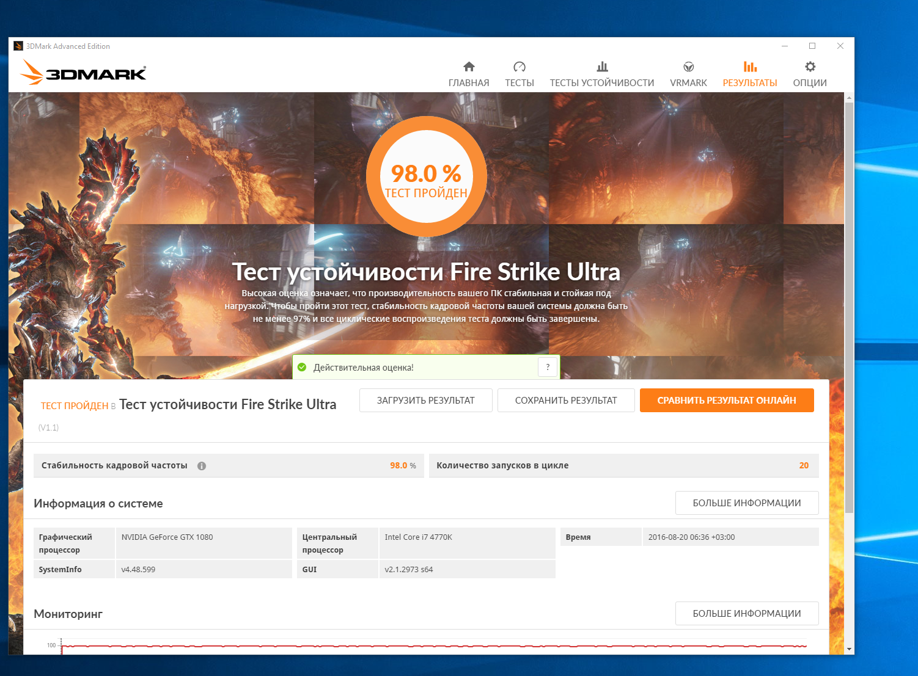Click the Действительная оценка! message
Image resolution: width=918 pixels, height=676 pixels.
[x=364, y=368]
